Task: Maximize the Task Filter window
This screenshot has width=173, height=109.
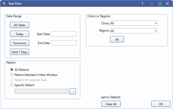Action: pos(160,4)
